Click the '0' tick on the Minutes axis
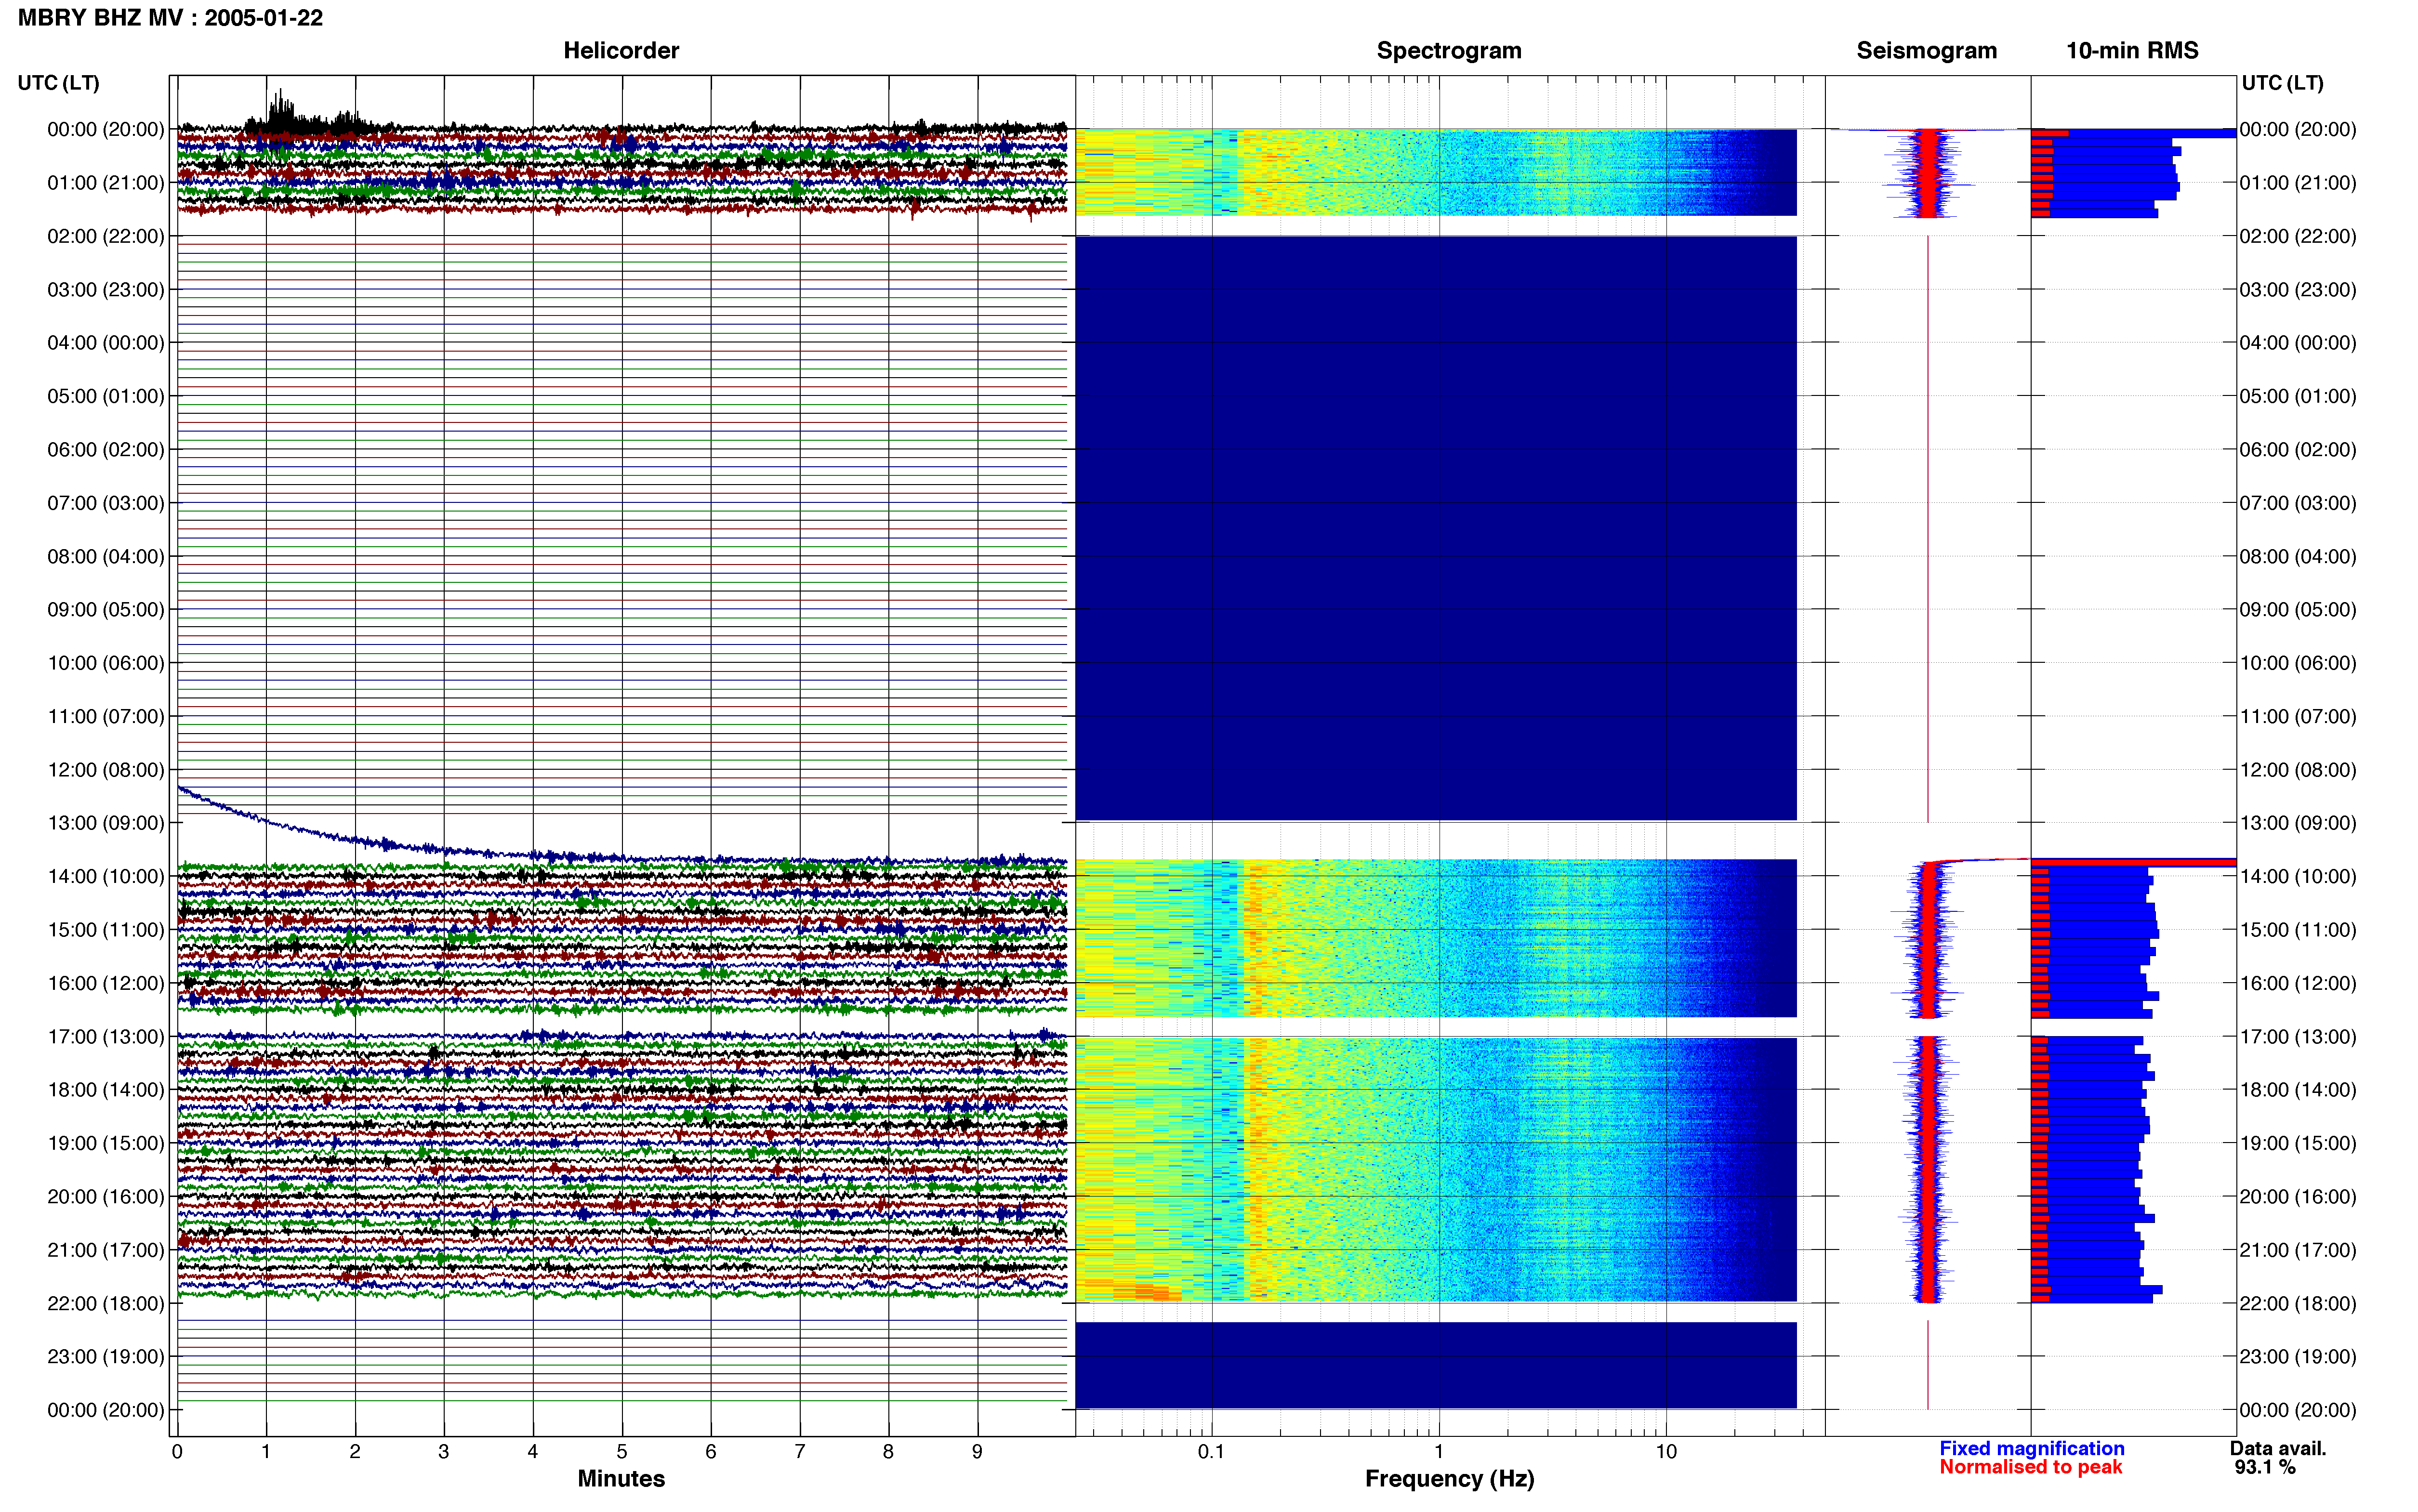The height and width of the screenshot is (1512, 2418). [177, 1451]
